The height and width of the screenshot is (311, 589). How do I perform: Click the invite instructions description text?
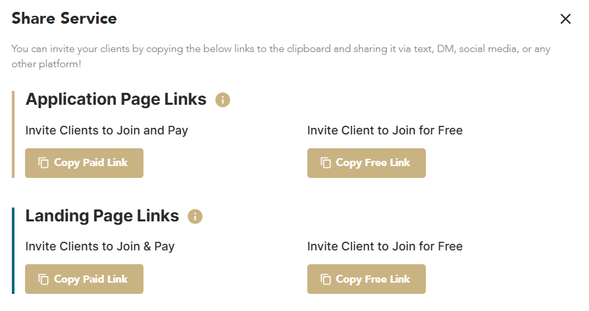(281, 57)
